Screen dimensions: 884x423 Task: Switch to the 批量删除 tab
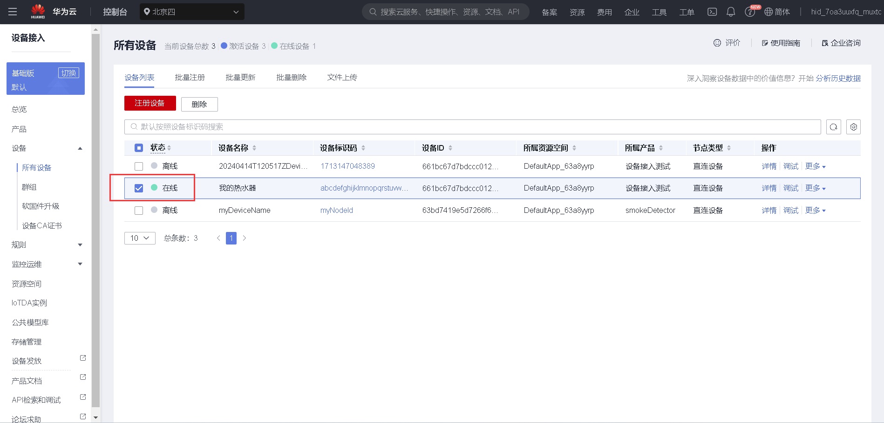click(x=292, y=78)
